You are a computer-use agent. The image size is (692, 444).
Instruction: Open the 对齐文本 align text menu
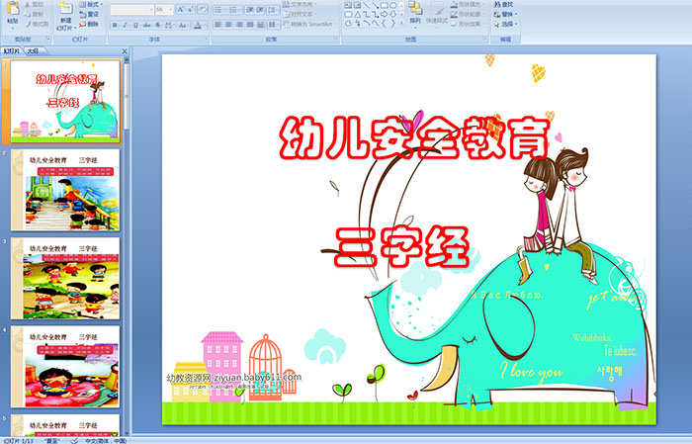pyautogui.click(x=299, y=15)
